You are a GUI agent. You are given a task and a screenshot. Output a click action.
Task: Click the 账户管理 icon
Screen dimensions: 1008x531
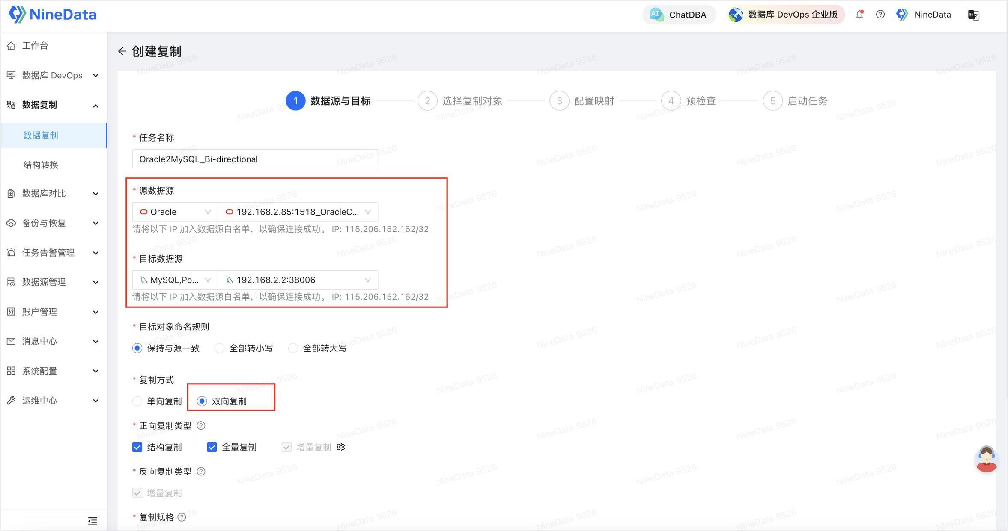coord(11,312)
